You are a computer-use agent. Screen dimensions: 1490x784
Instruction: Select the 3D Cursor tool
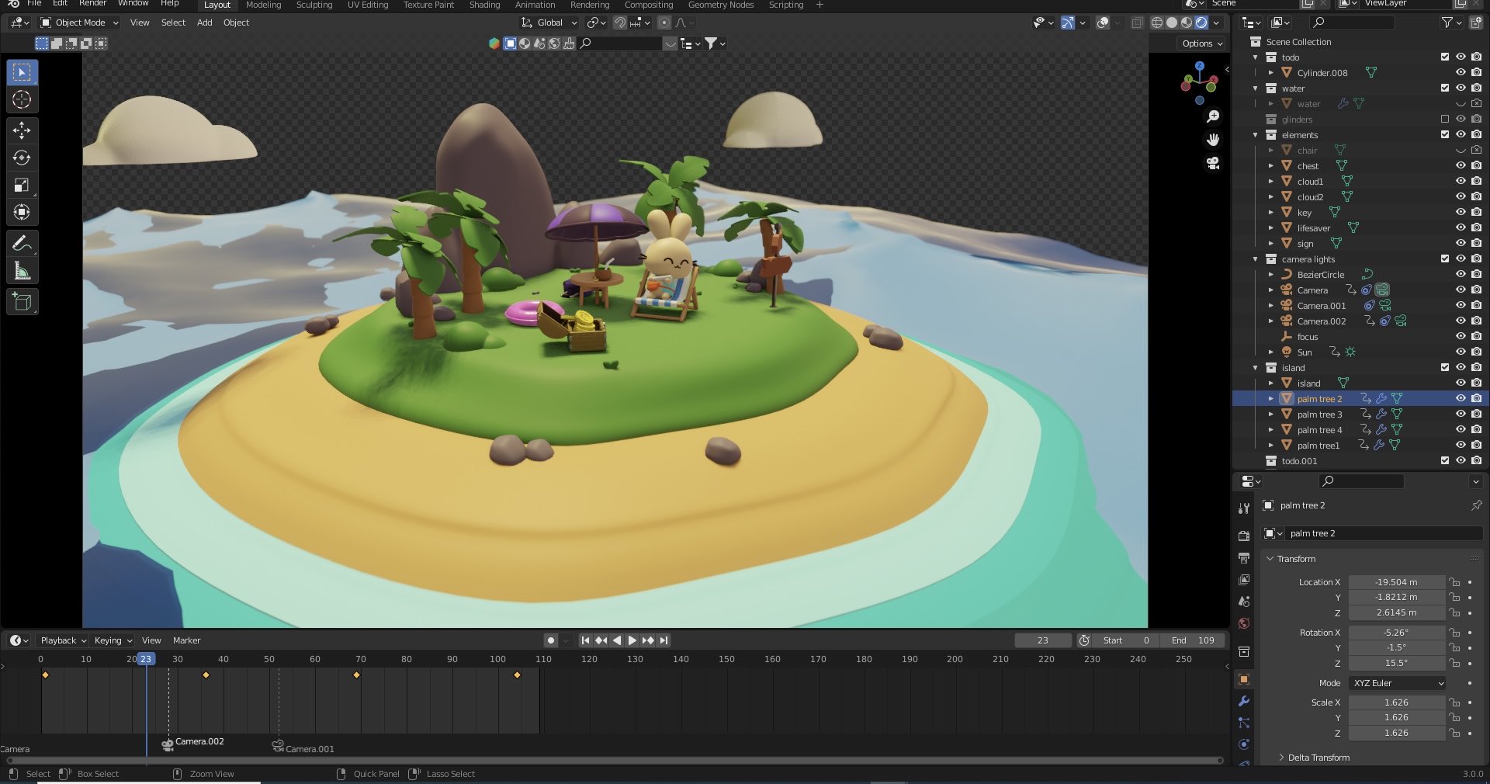tap(22, 100)
